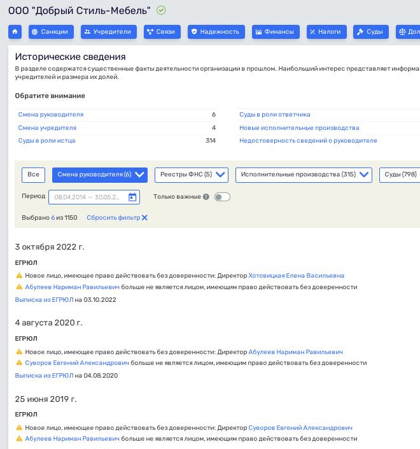This screenshot has width=420, height=449.
Task: Open Хотовицкая Елена Васильевна profile link
Action: pos(296,276)
